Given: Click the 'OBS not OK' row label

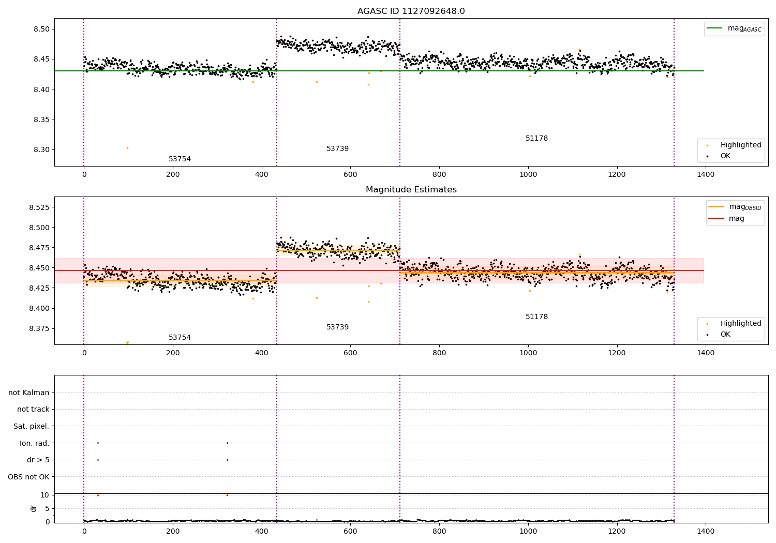Looking at the screenshot, I should tap(28, 477).
